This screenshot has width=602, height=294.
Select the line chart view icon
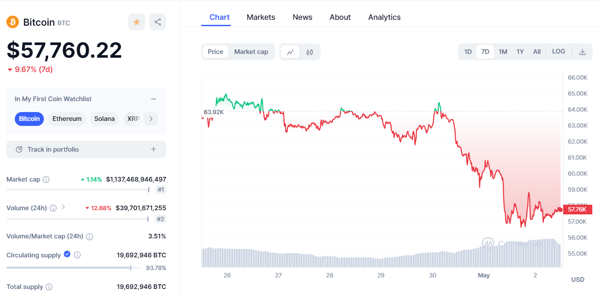[x=290, y=52]
